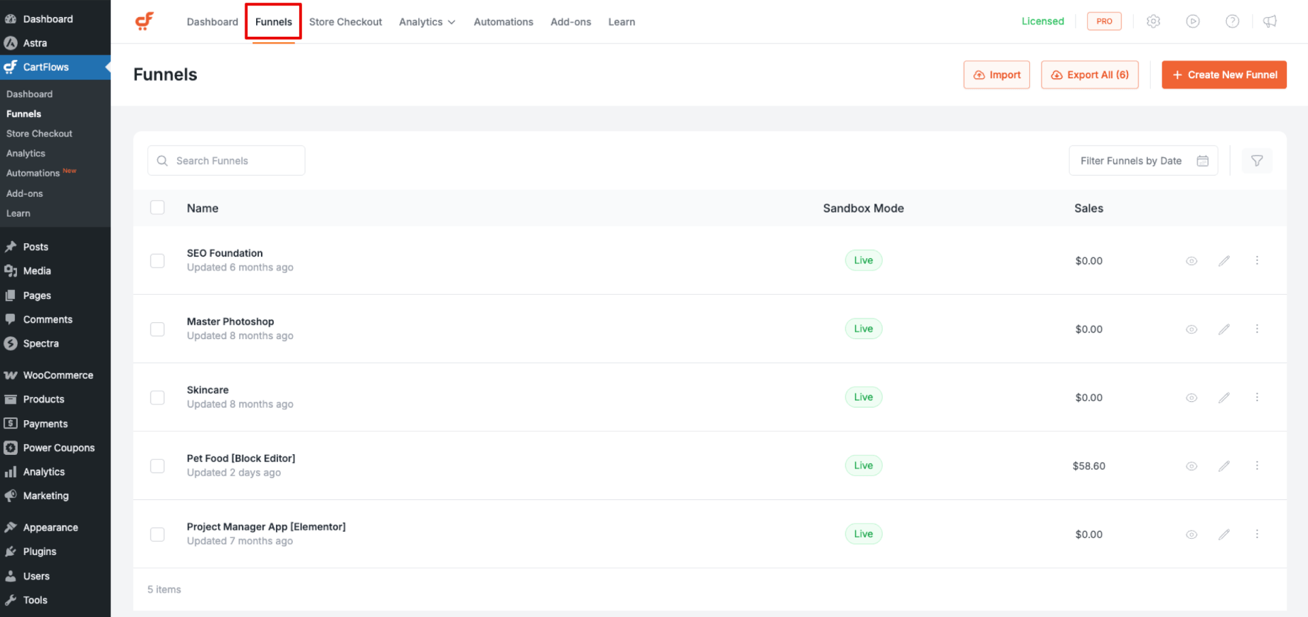Screen dimensions: 1308x617
Task: Open the Automations tab in top navigation
Action: [503, 22]
